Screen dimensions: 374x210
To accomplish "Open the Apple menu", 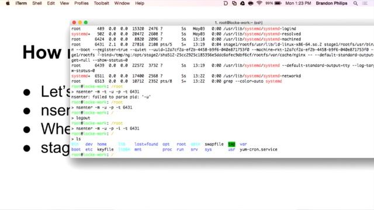I will coord(8,3).
